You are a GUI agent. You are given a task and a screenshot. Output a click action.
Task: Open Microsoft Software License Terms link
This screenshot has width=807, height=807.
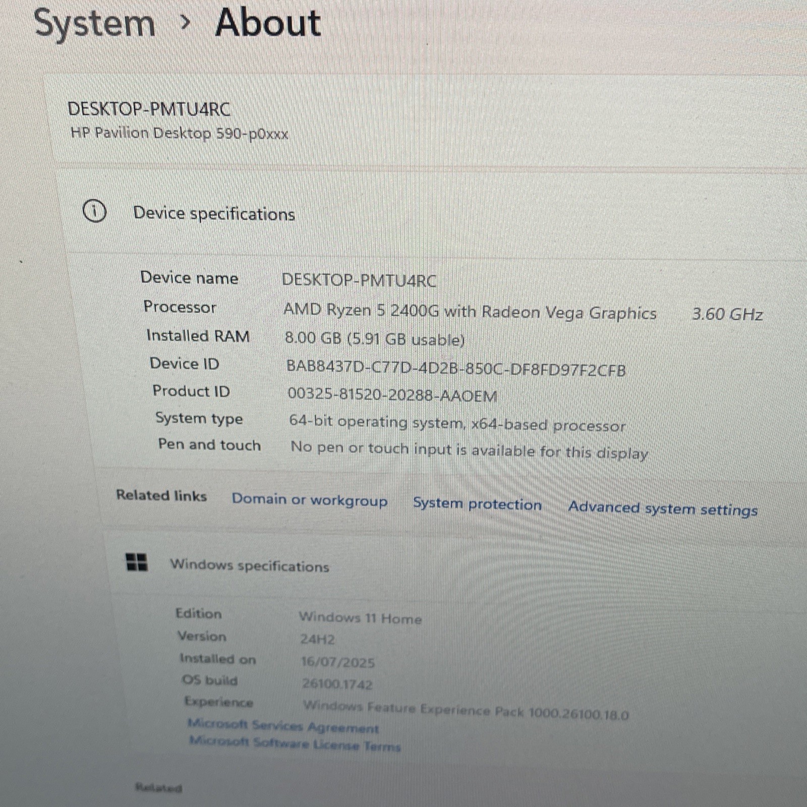(x=295, y=743)
